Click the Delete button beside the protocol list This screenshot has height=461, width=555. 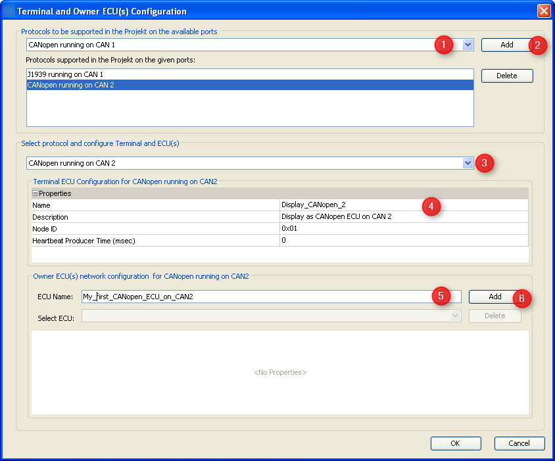click(x=506, y=76)
